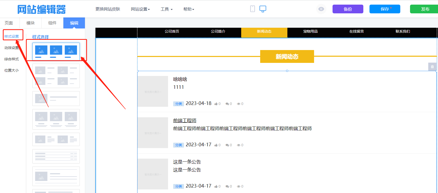The height and width of the screenshot is (193, 438).
Task: Expand the 工具 dropdown menu
Action: (167, 9)
